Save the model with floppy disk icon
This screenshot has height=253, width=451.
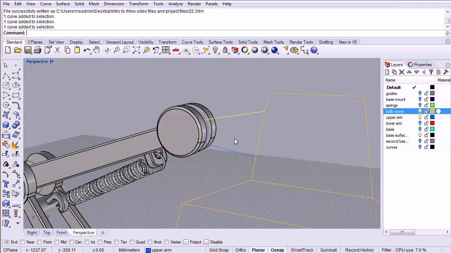point(27,50)
